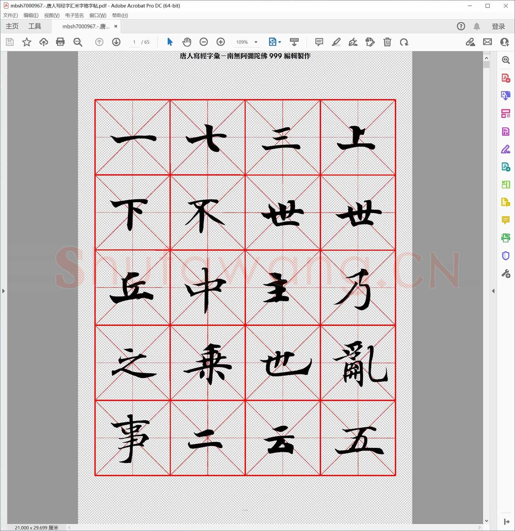The height and width of the screenshot is (531, 515).
Task: Print the current document
Action: (60, 42)
